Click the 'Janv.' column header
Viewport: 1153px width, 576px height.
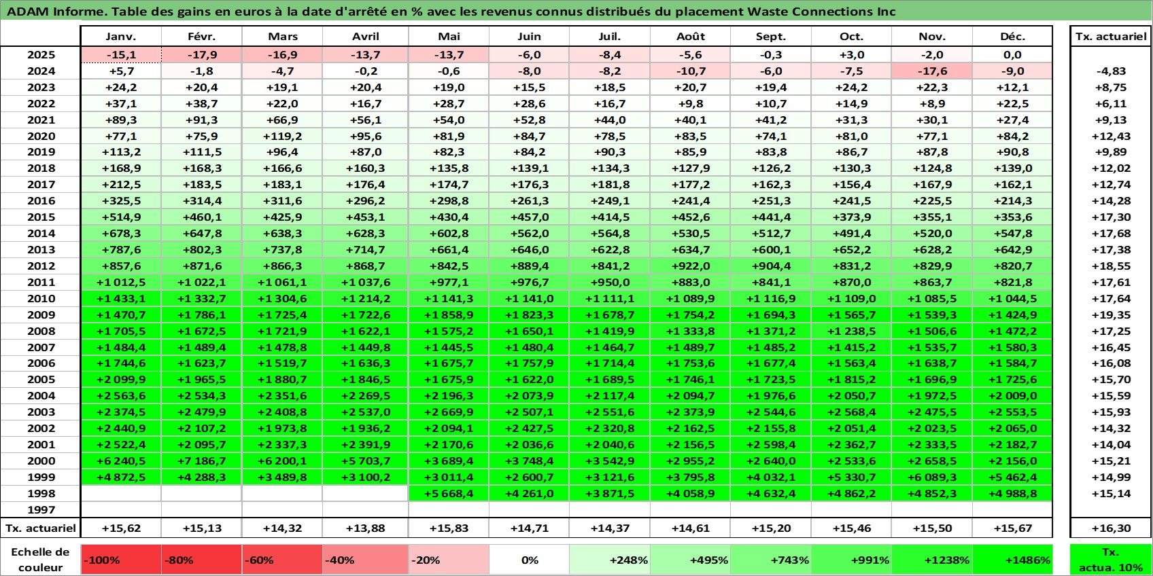(121, 37)
